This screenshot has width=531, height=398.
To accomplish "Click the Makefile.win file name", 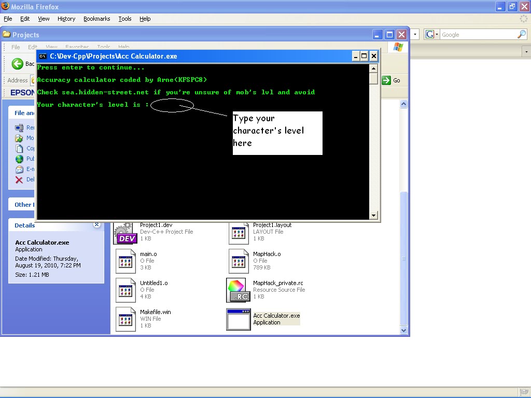I will (x=156, y=312).
